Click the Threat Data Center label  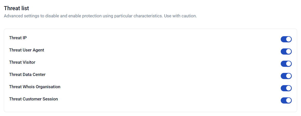27,74
